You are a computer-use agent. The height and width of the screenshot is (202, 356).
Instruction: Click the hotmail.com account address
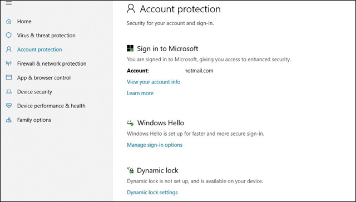pyautogui.click(x=199, y=71)
